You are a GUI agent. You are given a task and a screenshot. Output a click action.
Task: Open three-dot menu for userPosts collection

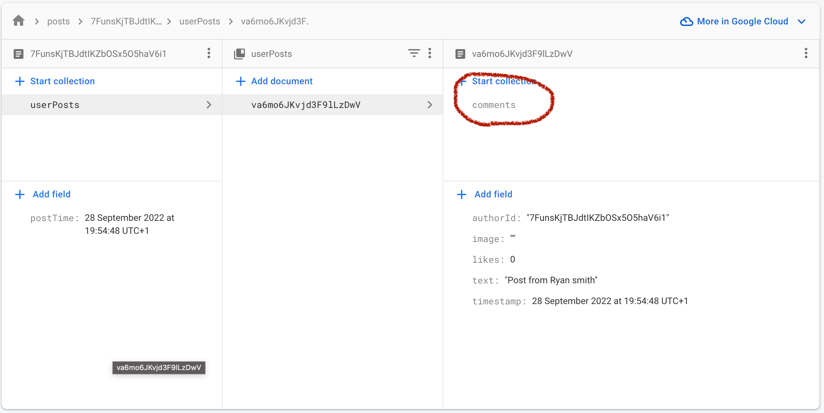point(430,53)
